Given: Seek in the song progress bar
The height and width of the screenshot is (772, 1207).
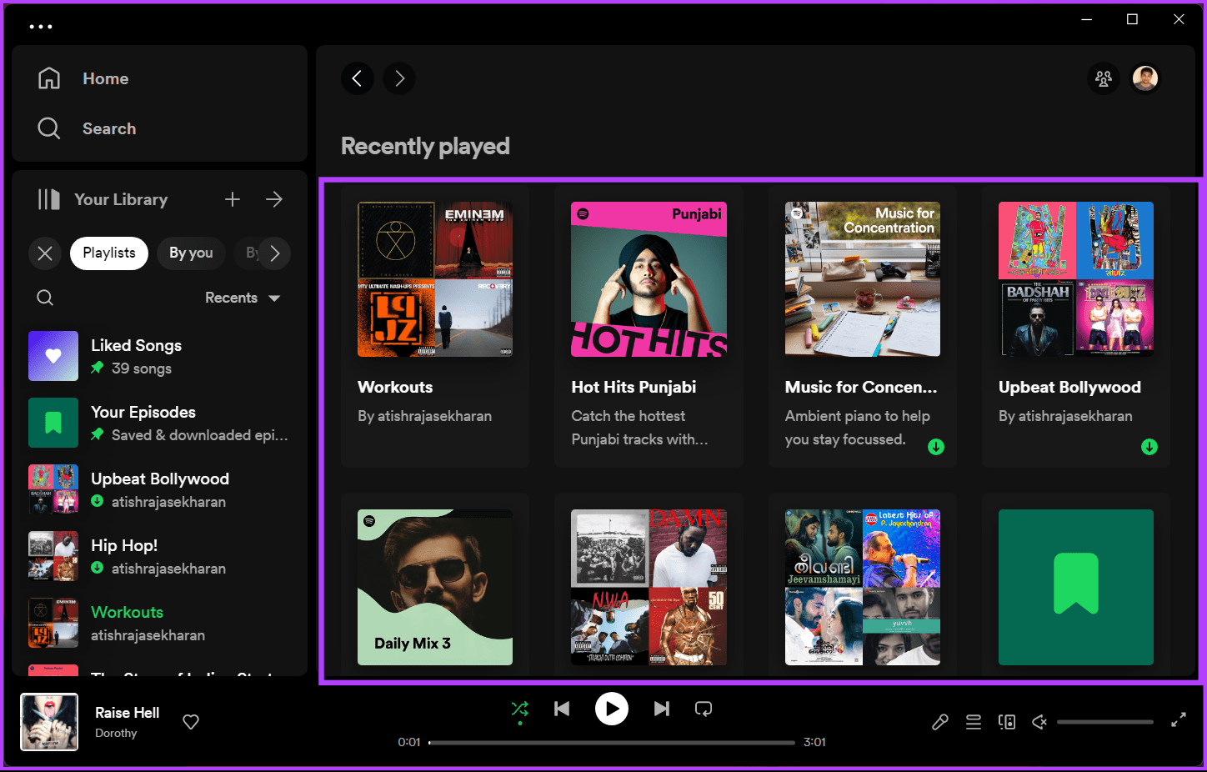Looking at the screenshot, I should tap(612, 742).
